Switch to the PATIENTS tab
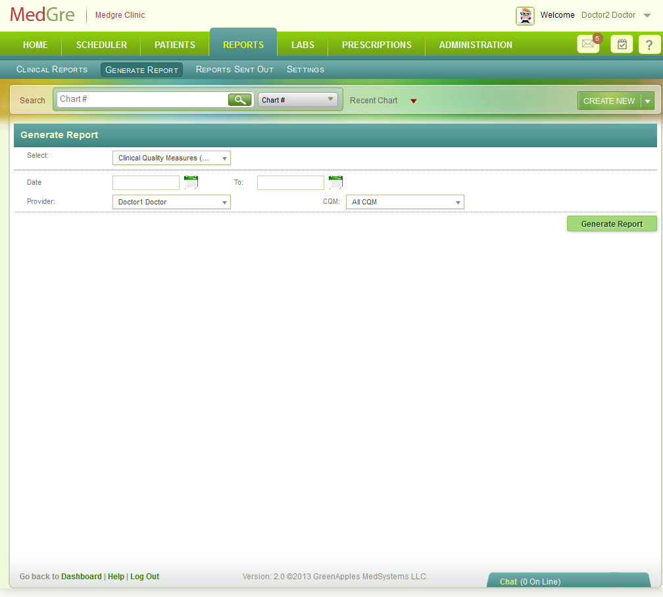This screenshot has height=597, width=663. 174,45
